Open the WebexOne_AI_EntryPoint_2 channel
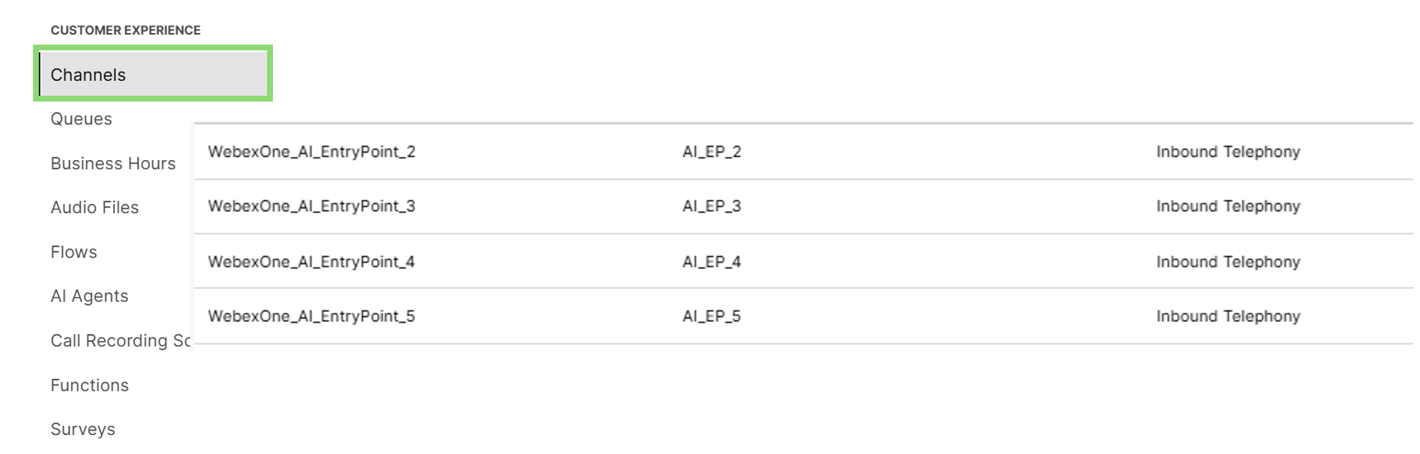1420x454 pixels. point(311,152)
